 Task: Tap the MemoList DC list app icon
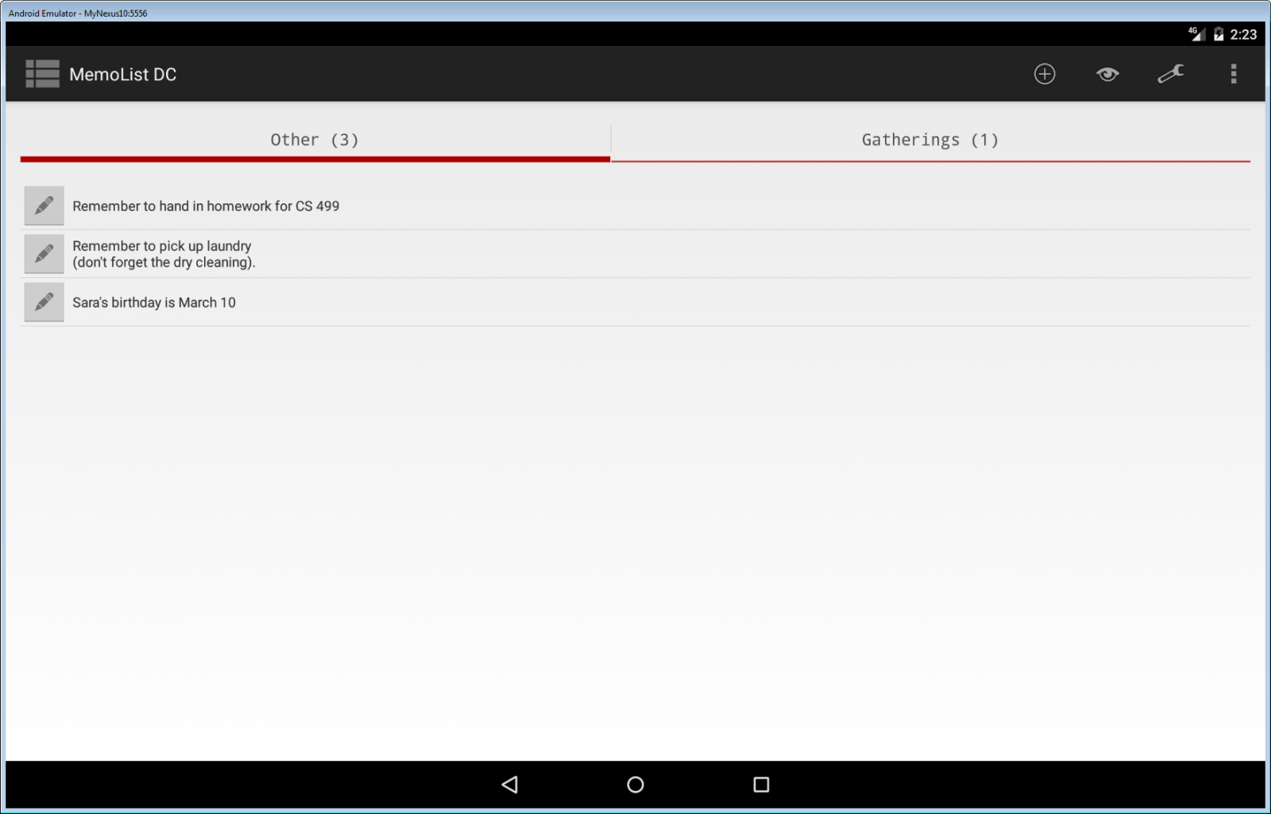coord(42,74)
